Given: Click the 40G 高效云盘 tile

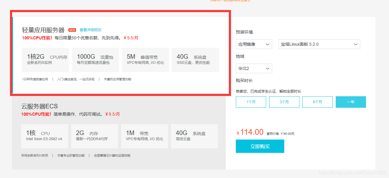Looking at the screenshot, I should point(194,136).
